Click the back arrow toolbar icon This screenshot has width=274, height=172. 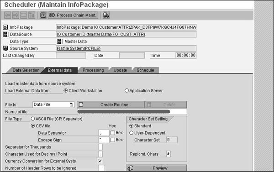point(7,15)
